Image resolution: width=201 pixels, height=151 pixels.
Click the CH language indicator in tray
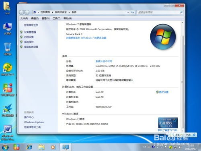pyautogui.click(x=145, y=147)
